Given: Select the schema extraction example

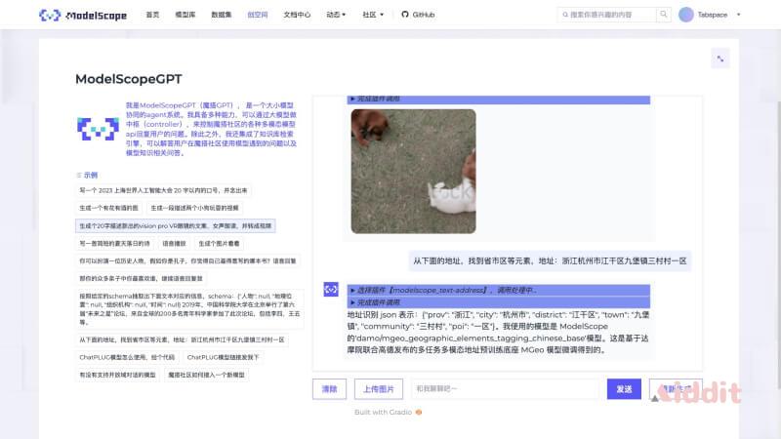Looking at the screenshot, I should 189,309.
